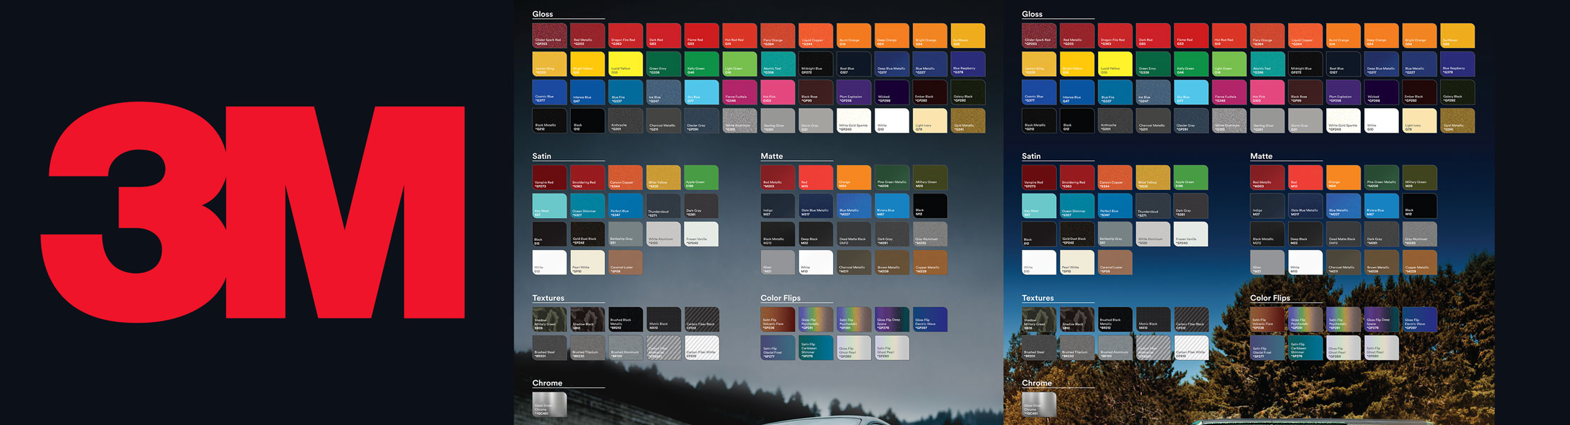
Task: Select Gloss White G10 in blue-sky tree chart
Action: pos(1381,121)
